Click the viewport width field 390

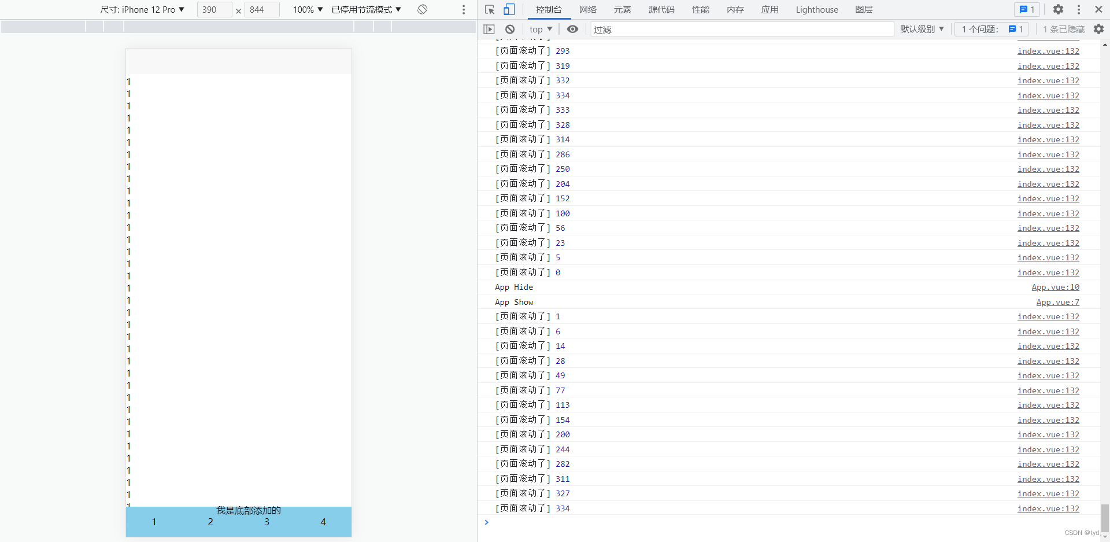214,10
